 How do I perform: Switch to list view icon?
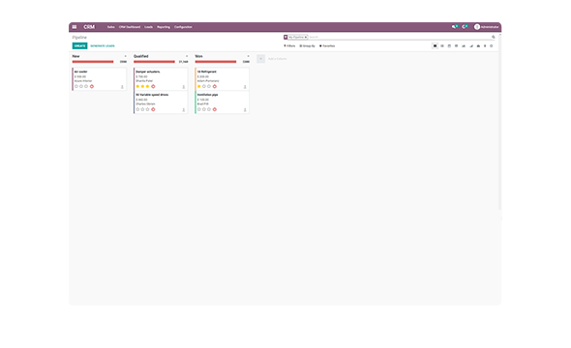click(x=442, y=46)
